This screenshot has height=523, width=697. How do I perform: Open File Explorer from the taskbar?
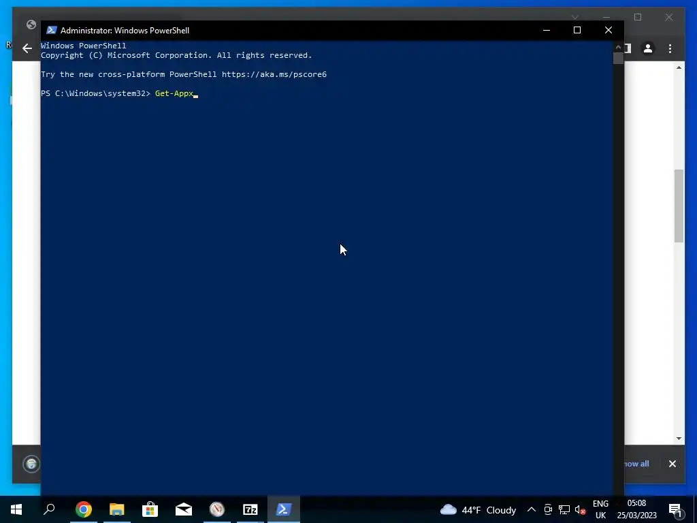[x=116, y=509]
